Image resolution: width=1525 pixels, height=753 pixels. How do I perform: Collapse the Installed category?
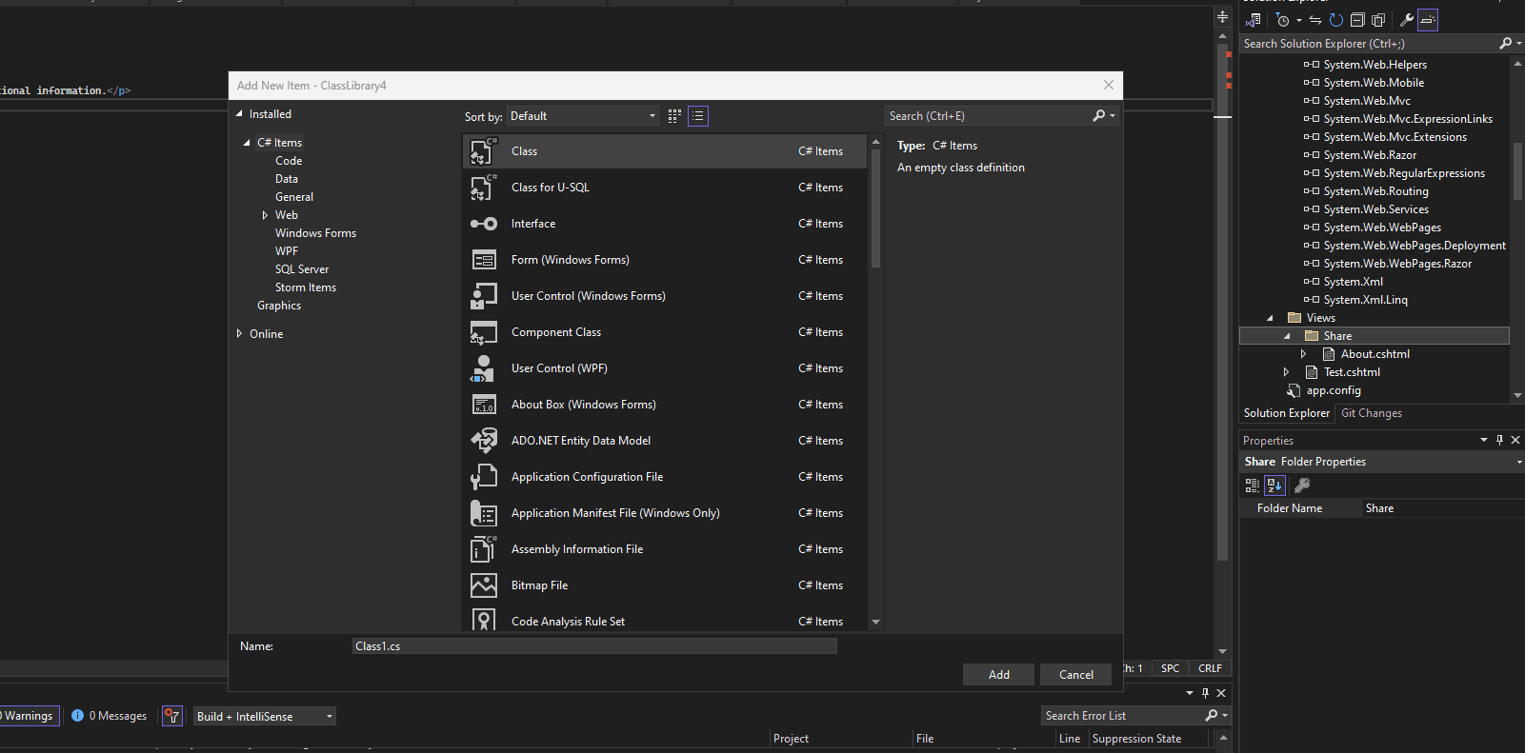coord(239,114)
